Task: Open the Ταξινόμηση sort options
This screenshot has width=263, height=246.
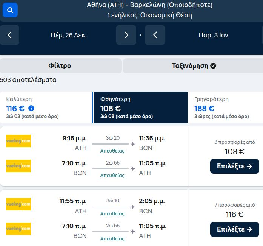Action: click(193, 66)
